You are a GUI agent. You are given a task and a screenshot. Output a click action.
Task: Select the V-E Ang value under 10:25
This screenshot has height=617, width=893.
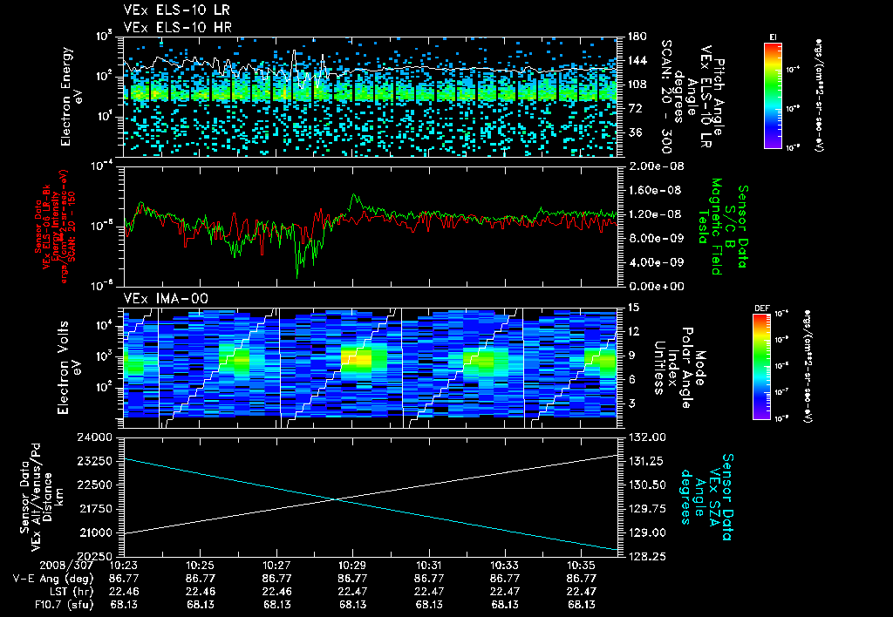[200, 579]
